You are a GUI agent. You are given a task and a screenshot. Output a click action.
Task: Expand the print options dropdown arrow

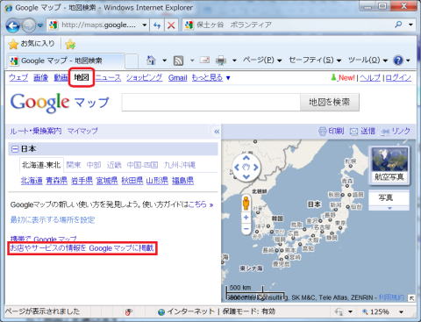click(x=234, y=61)
